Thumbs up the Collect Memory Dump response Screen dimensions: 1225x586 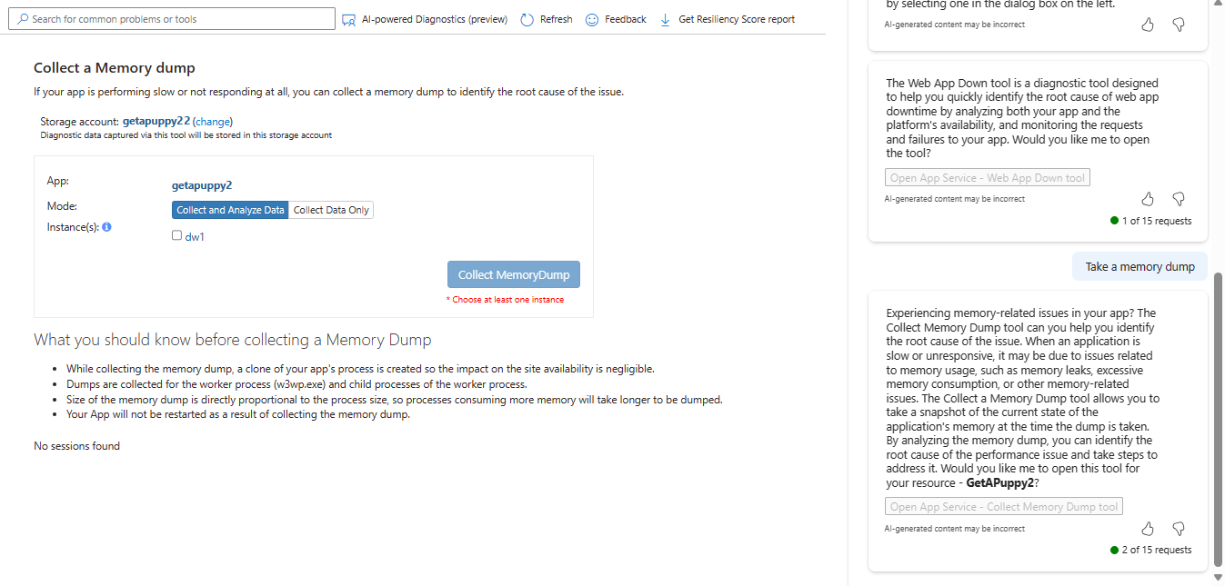pyautogui.click(x=1148, y=528)
